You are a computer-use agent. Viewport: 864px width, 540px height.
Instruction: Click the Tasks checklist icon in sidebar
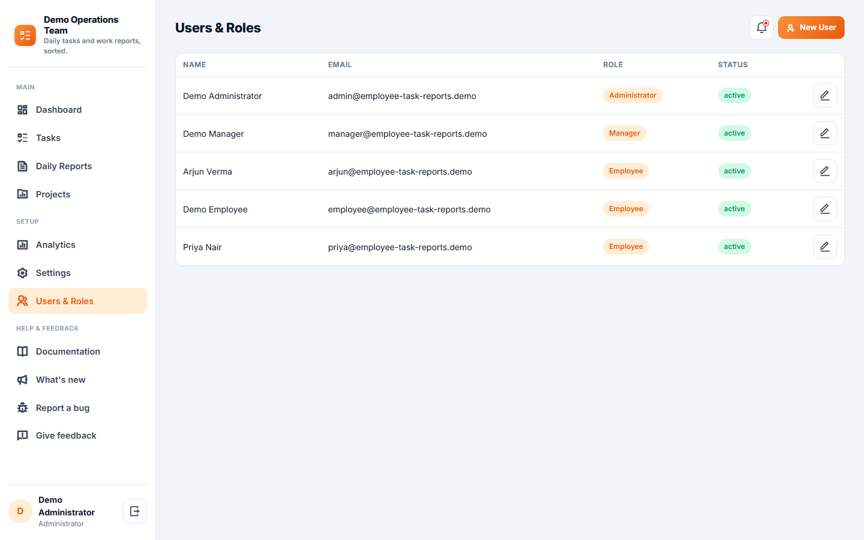coord(23,138)
